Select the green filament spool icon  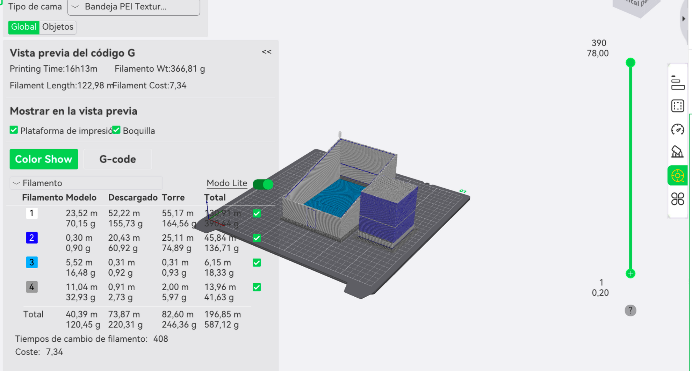coord(677,175)
